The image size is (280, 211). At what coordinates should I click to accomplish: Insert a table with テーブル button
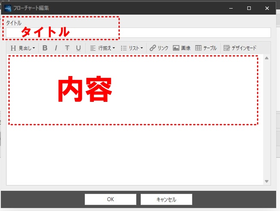click(x=206, y=48)
